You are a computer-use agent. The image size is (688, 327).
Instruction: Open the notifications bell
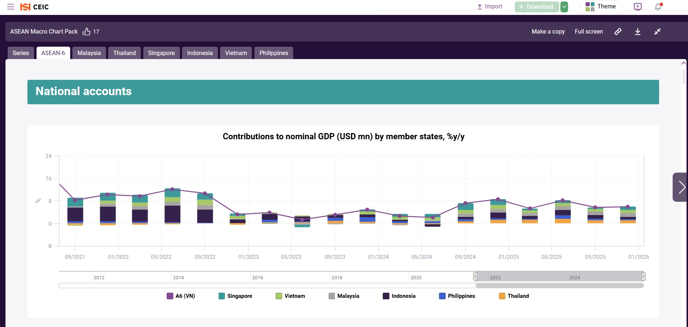[658, 7]
